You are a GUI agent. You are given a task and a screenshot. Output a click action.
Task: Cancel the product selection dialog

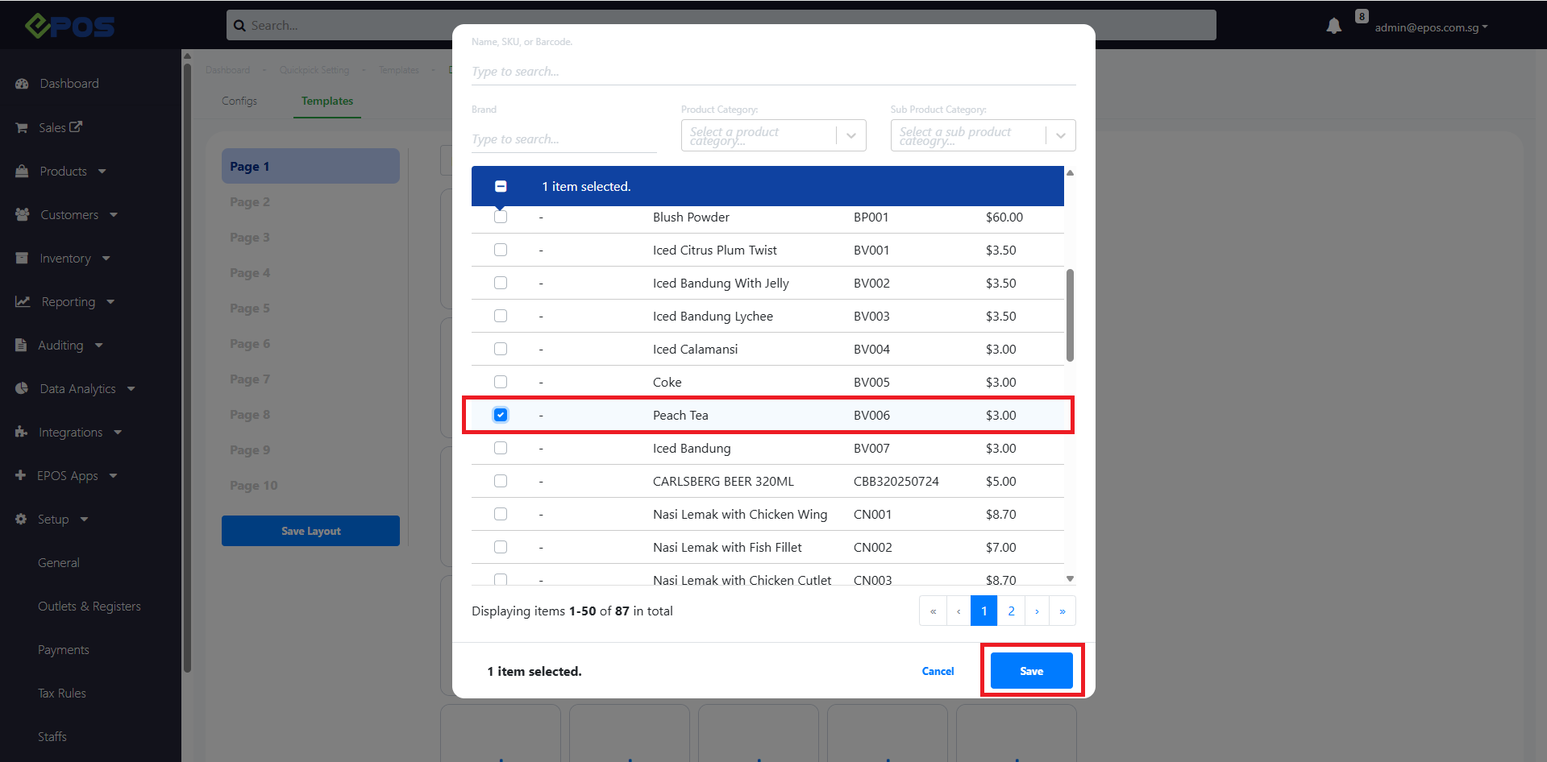[x=938, y=671]
